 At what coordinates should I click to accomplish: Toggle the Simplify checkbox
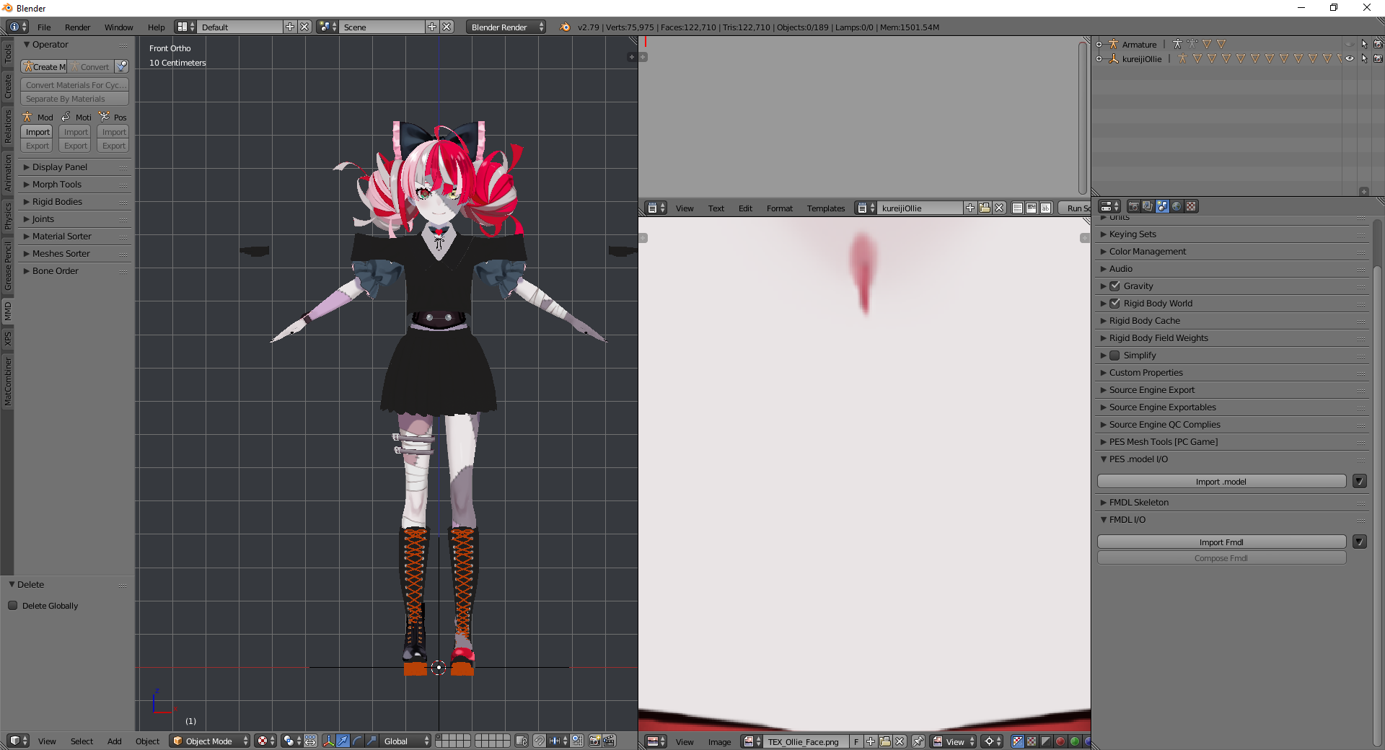coord(1115,356)
